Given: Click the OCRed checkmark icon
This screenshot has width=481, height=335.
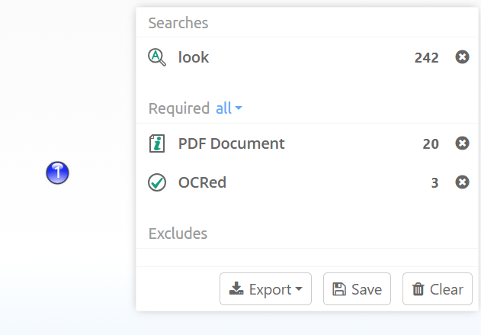Looking at the screenshot, I should 157,182.
